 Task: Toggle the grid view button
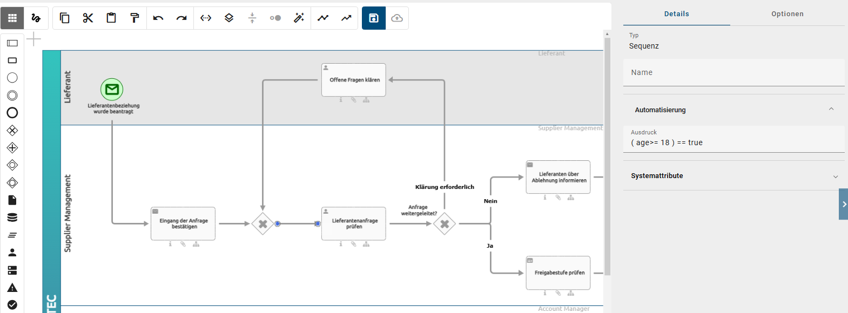click(x=12, y=18)
